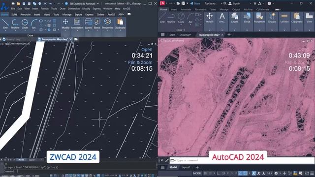Image resolution: width=315 pixels, height=177 pixels.
Task: Open the Format menu in ZWCAD
Action: click(x=44, y=9)
